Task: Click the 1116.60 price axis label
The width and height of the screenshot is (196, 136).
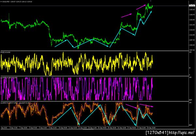Action: 192,30
